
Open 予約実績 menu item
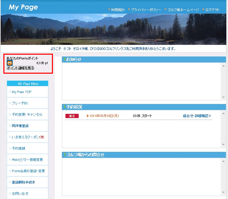27,148
